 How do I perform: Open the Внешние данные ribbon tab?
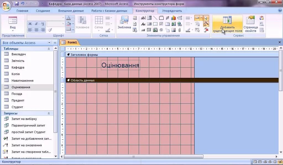click(x=71, y=11)
